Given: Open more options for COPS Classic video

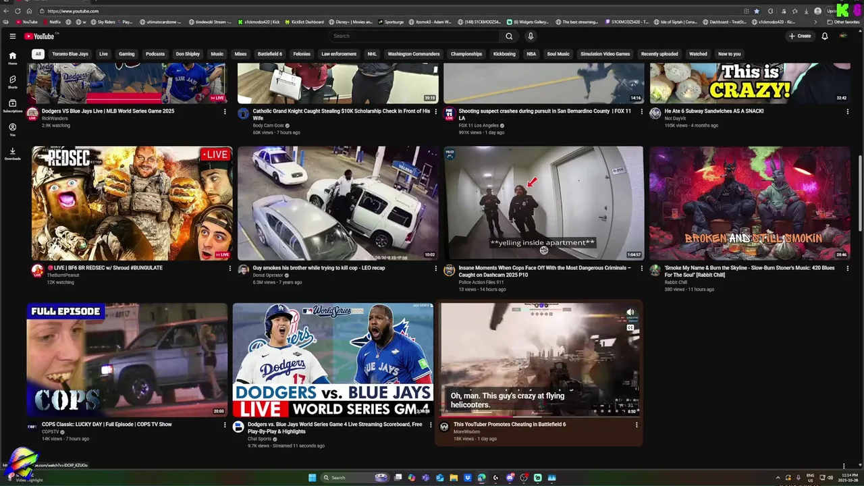Looking at the screenshot, I should point(225,425).
